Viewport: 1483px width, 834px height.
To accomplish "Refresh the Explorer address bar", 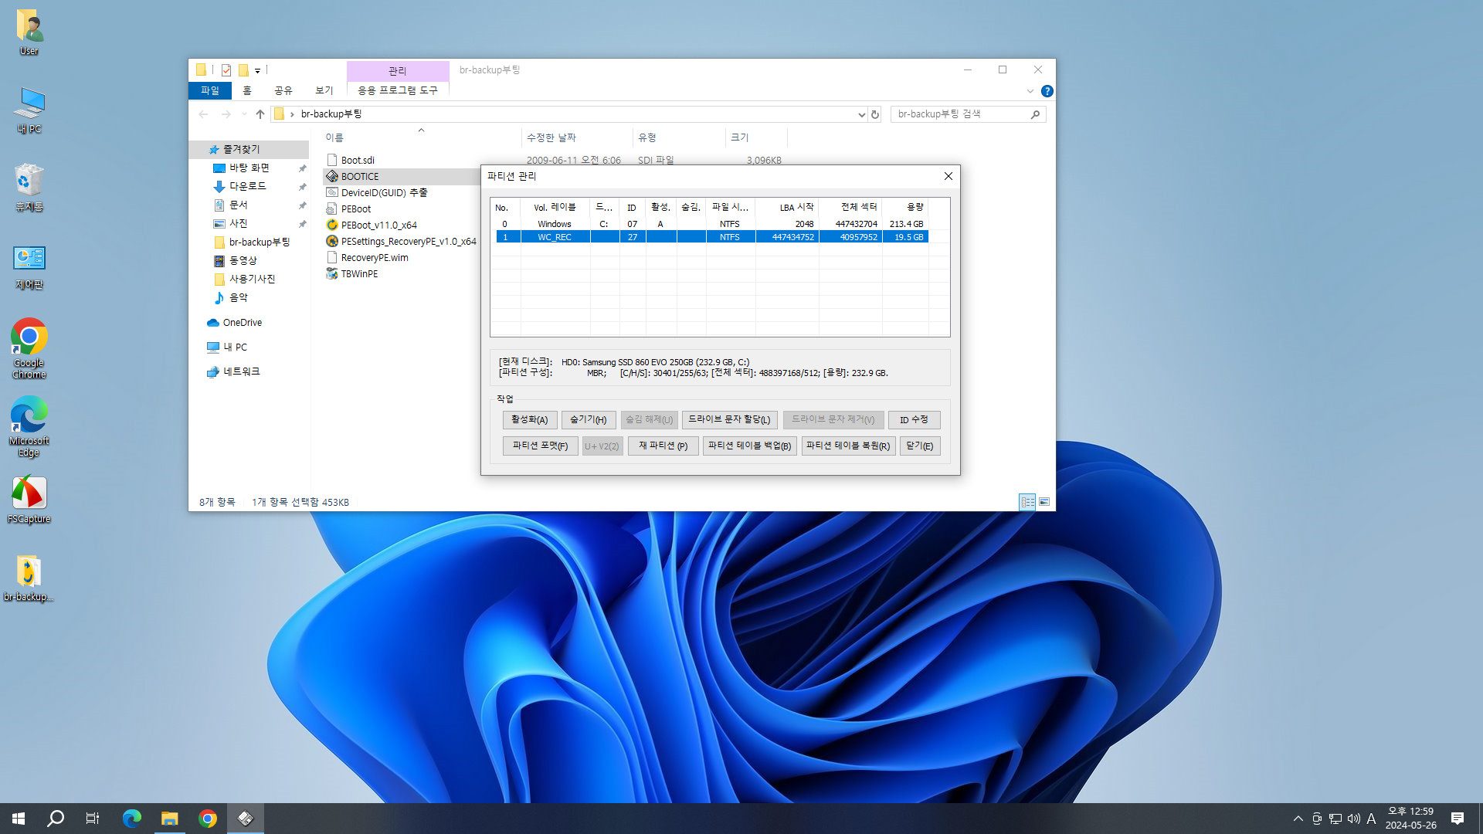I will coord(875,114).
